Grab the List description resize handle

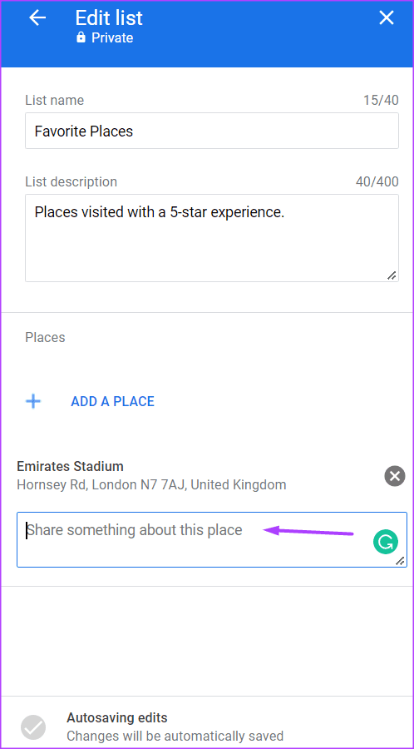click(392, 275)
